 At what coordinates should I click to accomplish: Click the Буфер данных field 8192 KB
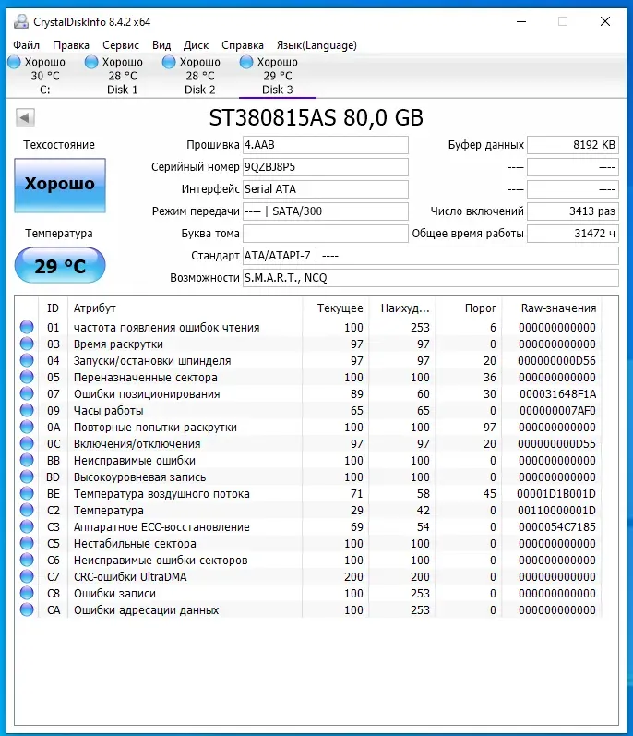pos(573,145)
